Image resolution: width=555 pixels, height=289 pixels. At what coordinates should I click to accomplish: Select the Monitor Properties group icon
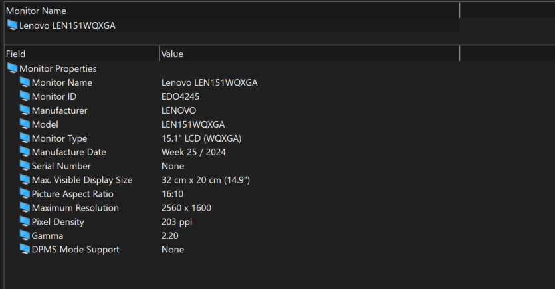point(13,68)
